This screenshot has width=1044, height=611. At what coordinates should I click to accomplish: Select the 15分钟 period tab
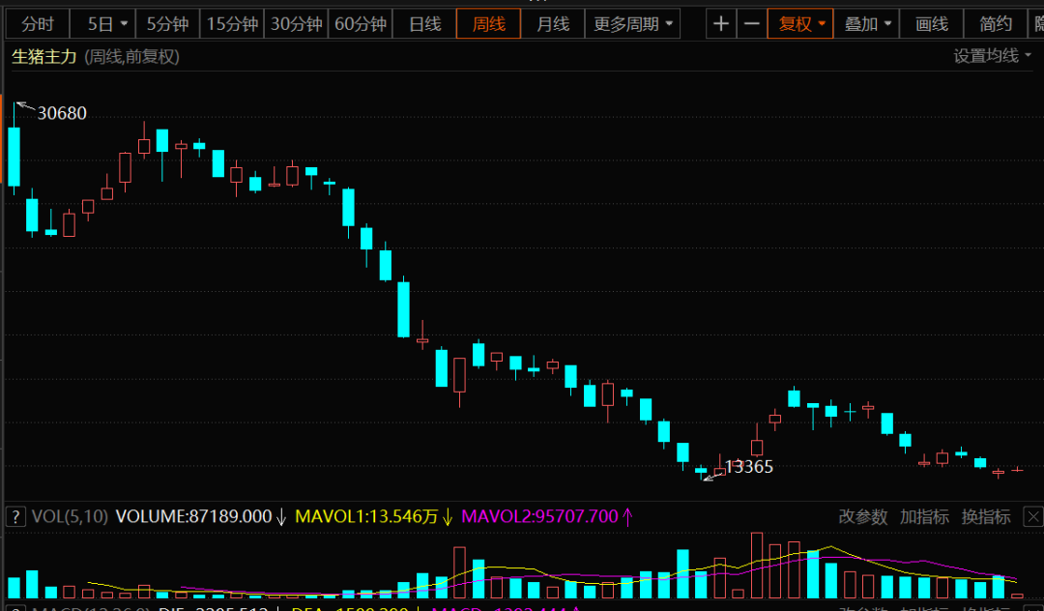click(x=232, y=24)
